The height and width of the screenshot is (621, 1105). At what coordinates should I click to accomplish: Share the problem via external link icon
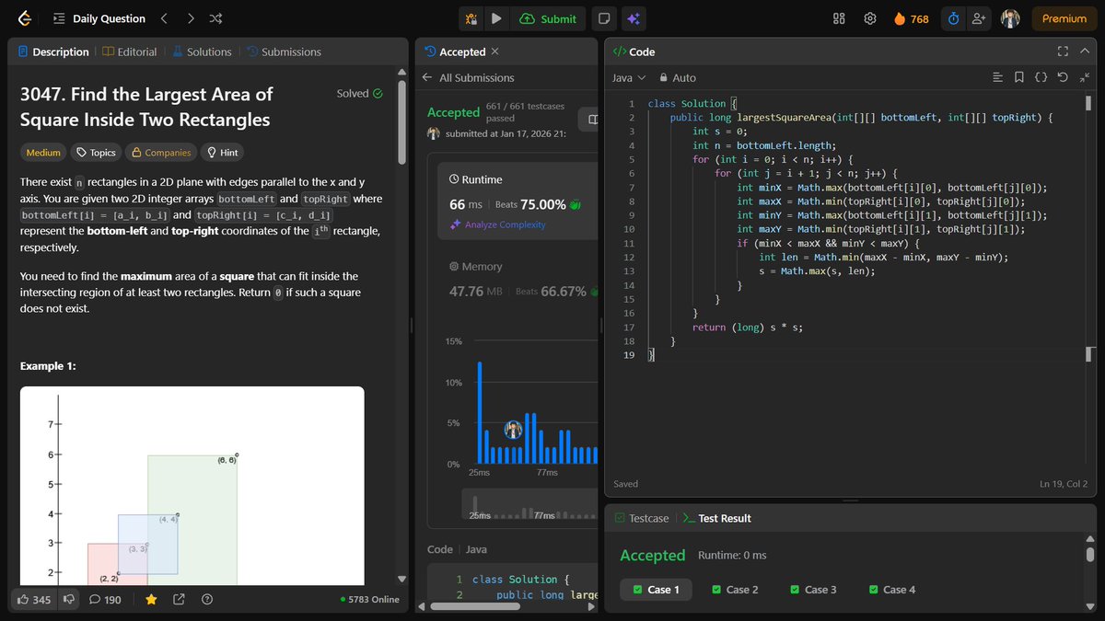tap(179, 599)
